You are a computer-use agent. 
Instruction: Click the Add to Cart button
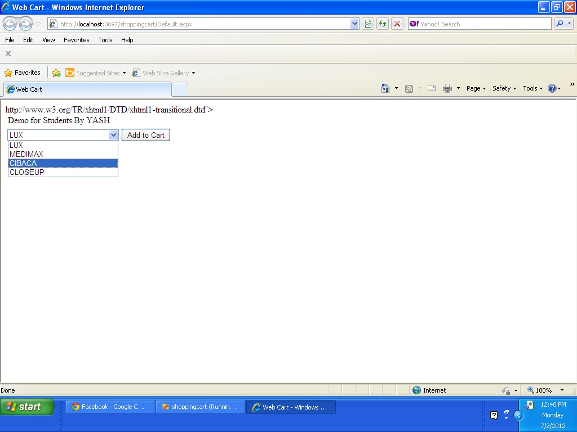pos(146,135)
